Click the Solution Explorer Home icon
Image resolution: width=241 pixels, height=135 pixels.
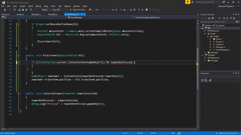pyautogui.click(x=209, y=18)
